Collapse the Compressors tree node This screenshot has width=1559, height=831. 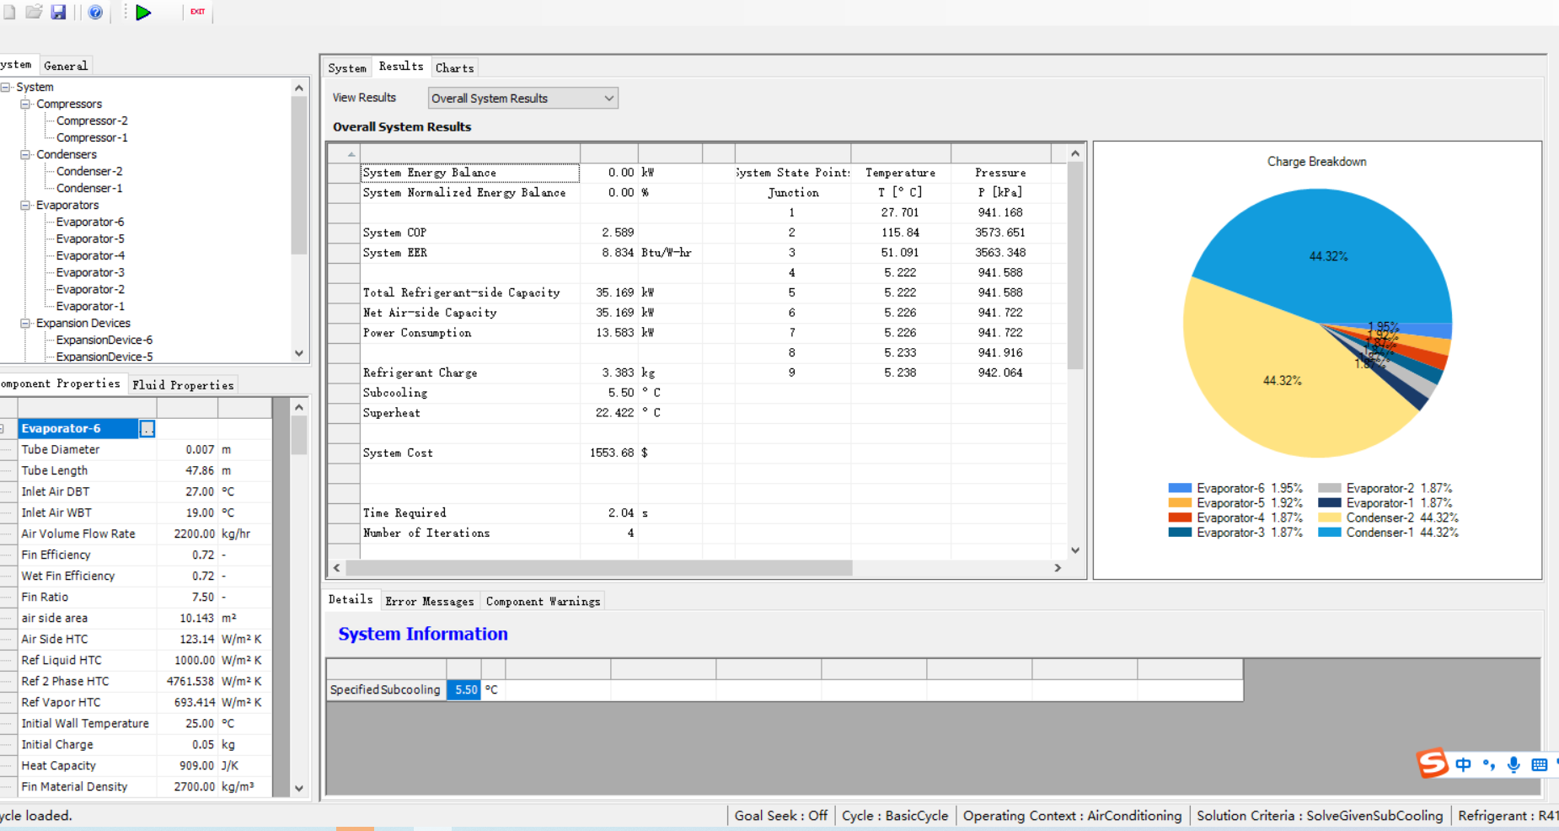pos(25,104)
